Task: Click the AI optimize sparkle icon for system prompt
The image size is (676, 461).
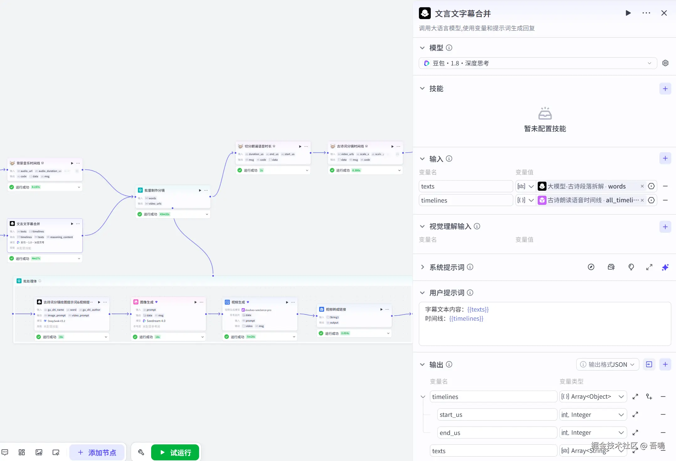Action: click(x=665, y=267)
